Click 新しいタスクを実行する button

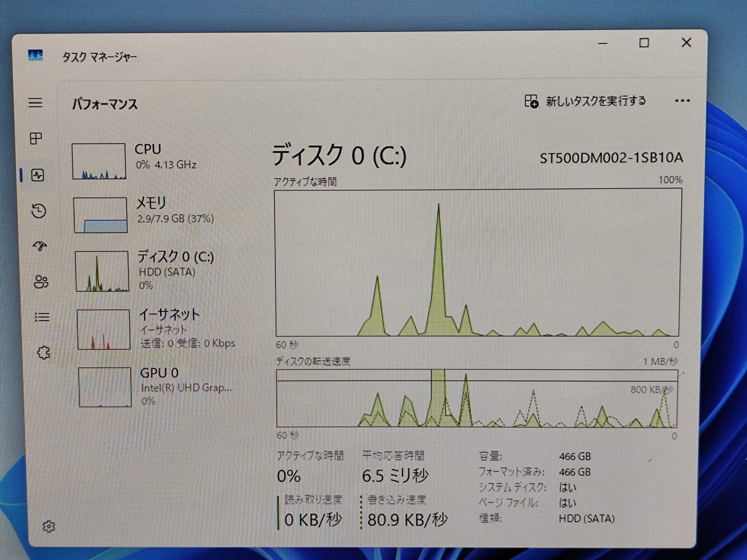pos(585,101)
